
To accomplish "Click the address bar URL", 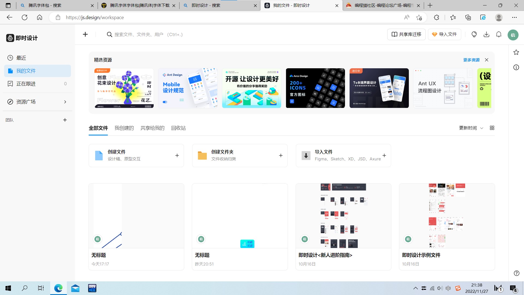I will pyautogui.click(x=95, y=17).
